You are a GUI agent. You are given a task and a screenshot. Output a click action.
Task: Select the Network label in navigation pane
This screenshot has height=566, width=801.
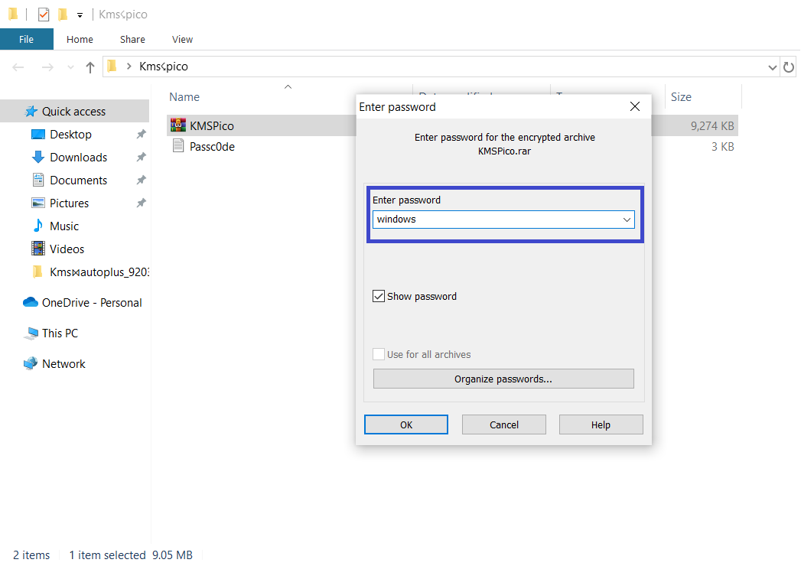coord(63,364)
